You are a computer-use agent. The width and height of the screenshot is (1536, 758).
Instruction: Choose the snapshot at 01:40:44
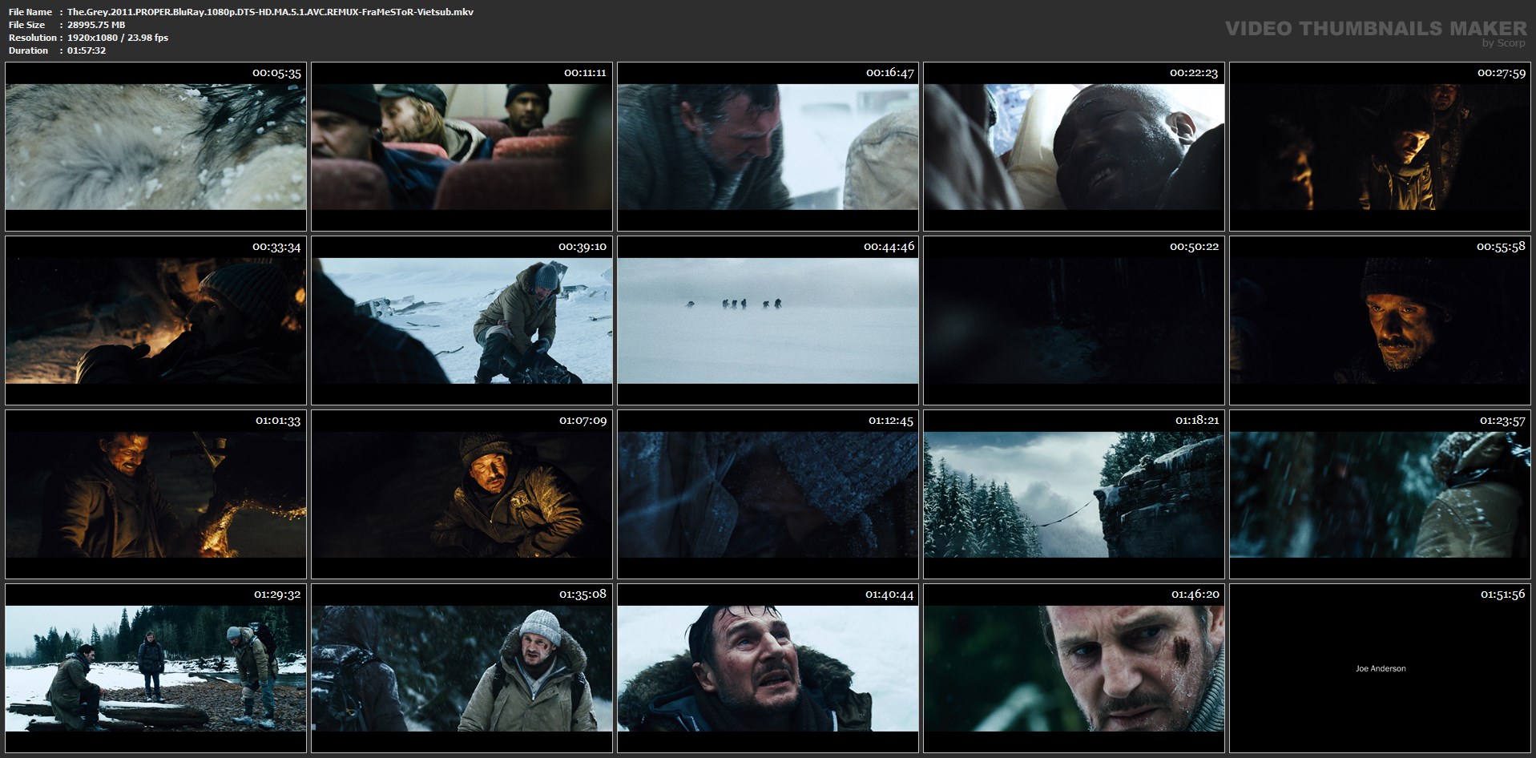pyautogui.click(x=768, y=668)
